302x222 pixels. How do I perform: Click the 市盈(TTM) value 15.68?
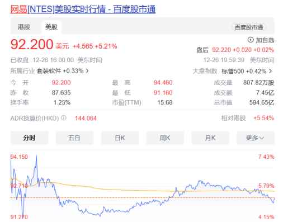(165, 102)
